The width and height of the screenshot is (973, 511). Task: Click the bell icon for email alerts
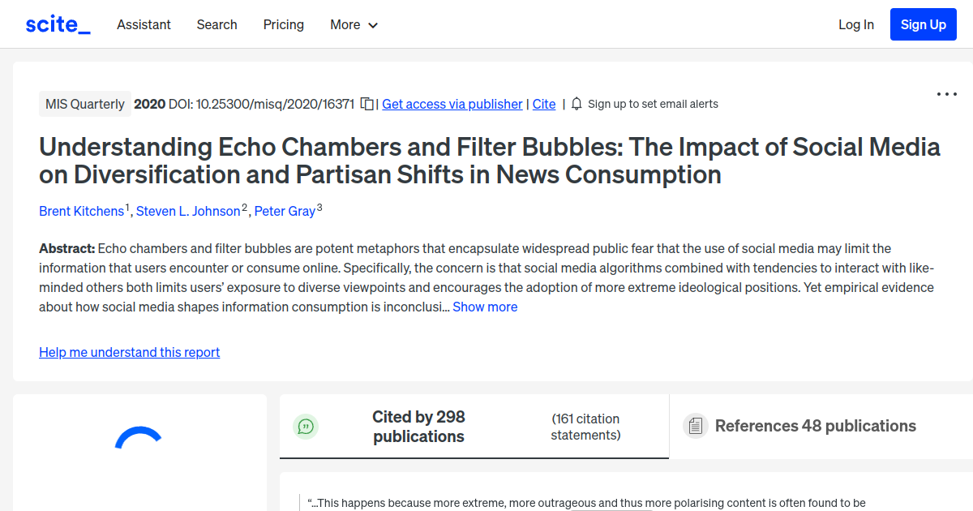576,104
